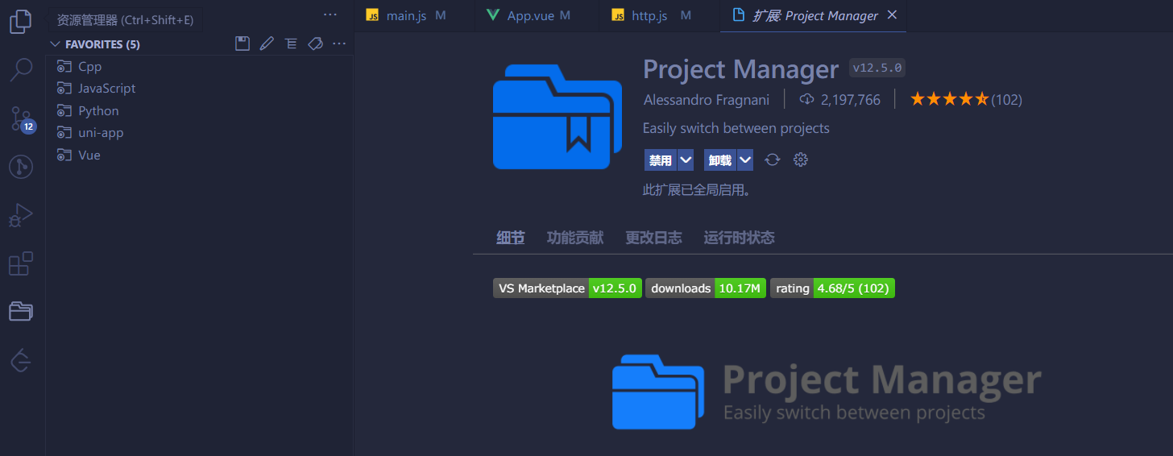Open the Explorer view in activity bar
This screenshot has height=456, width=1173.
(21, 21)
